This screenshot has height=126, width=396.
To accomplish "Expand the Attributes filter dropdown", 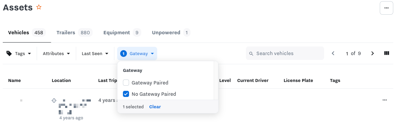I will click(x=56, y=54).
